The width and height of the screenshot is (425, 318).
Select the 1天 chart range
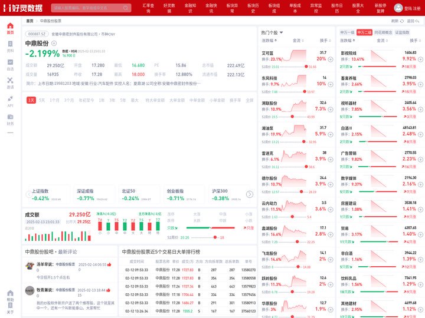(x=31, y=100)
